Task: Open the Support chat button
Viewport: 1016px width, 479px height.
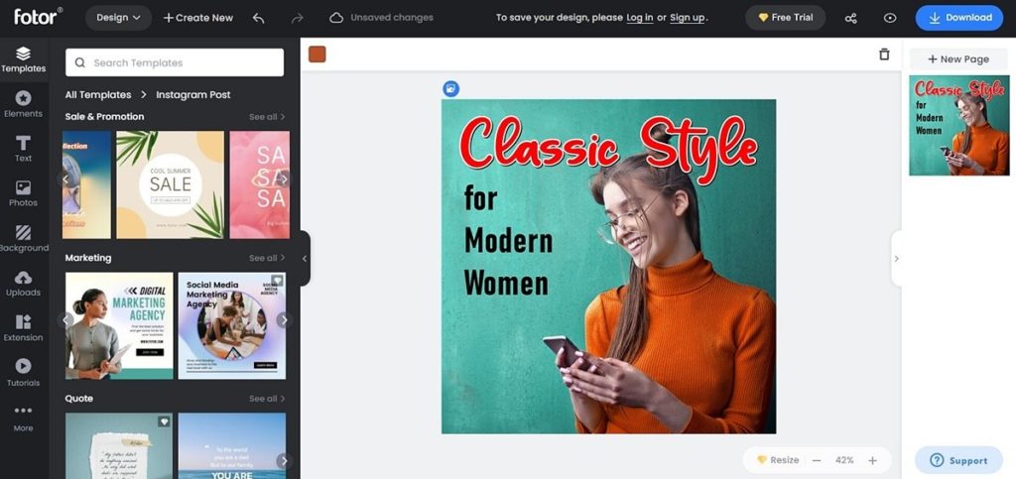Action: tap(959, 460)
